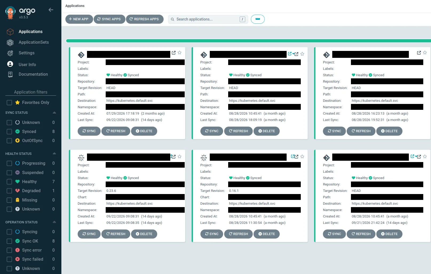431x274 pixels.
Task: Collapse the HEALTH STATUS filter section
Action: pos(54,154)
